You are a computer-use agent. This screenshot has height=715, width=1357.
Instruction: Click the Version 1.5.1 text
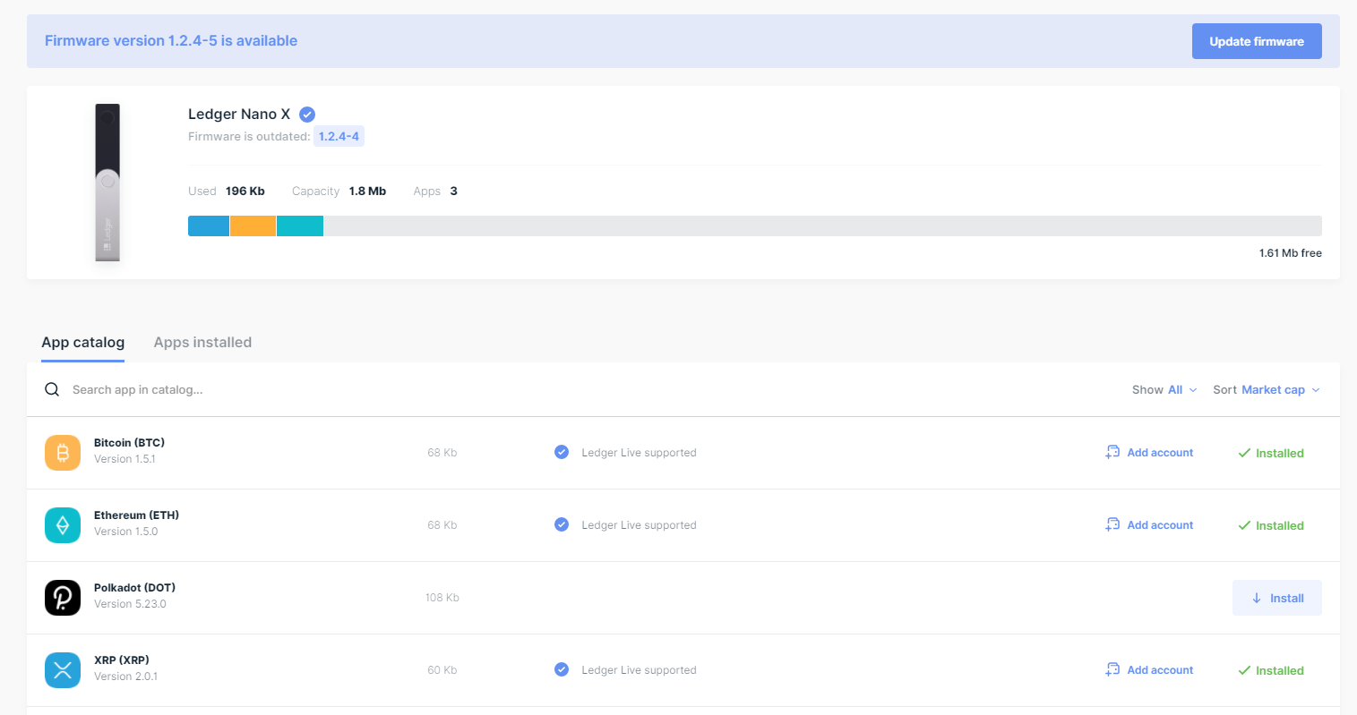click(125, 459)
